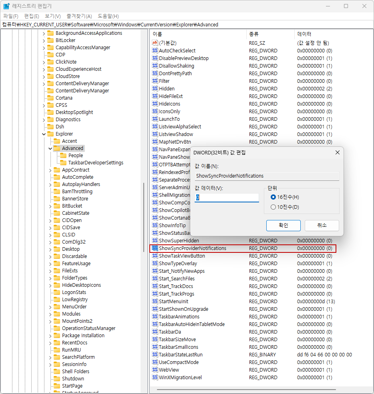Click the BitLocker folder icon
This screenshot has width=374, height=394.
click(x=50, y=40)
